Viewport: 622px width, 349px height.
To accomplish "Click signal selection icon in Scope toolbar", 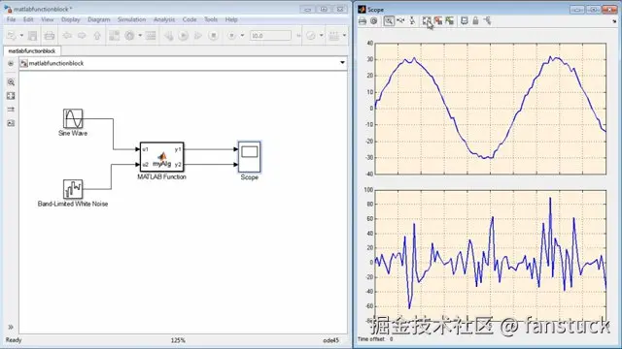I will click(488, 21).
